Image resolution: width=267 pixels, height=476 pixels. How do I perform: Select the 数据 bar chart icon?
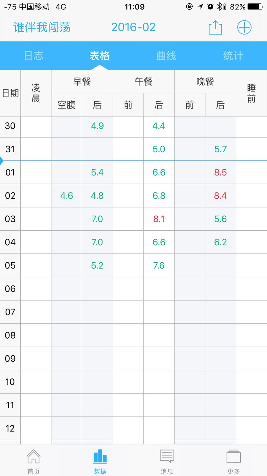pos(100,456)
